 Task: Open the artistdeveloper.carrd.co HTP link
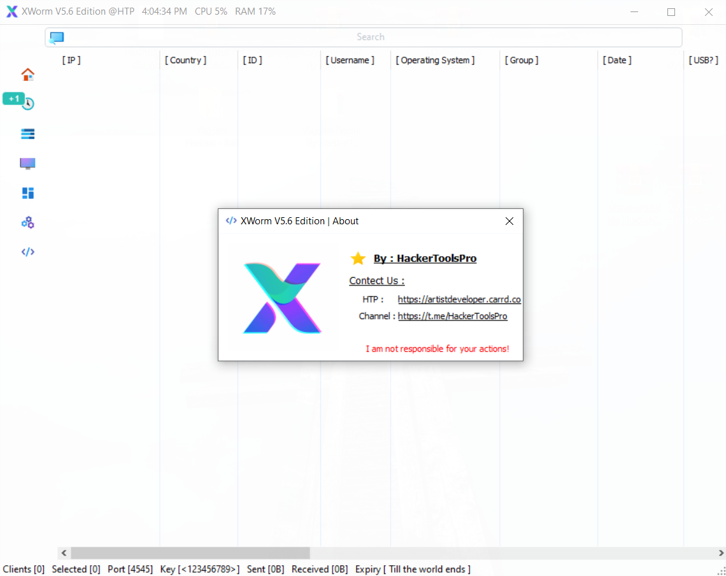pyautogui.click(x=459, y=299)
